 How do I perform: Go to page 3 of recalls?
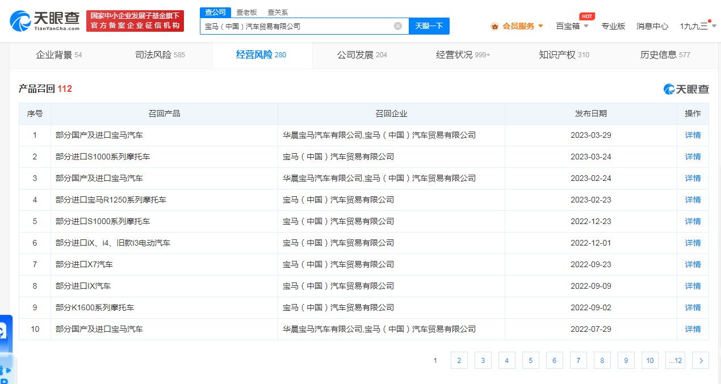(x=483, y=360)
